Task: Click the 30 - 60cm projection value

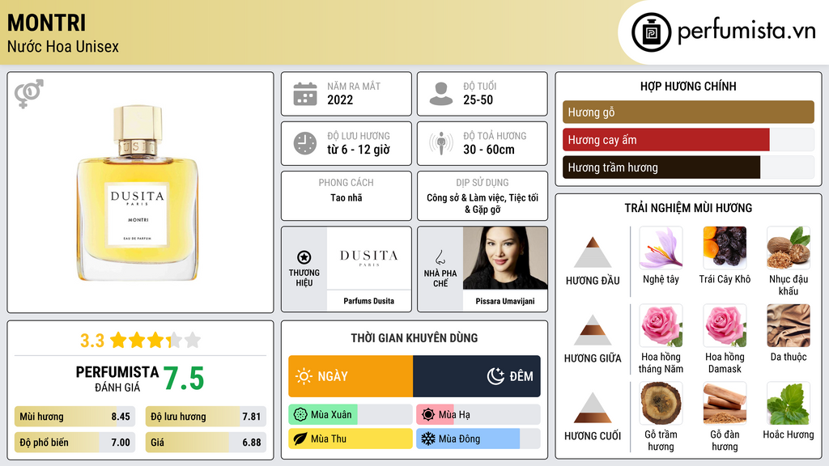Action: pyautogui.click(x=489, y=150)
